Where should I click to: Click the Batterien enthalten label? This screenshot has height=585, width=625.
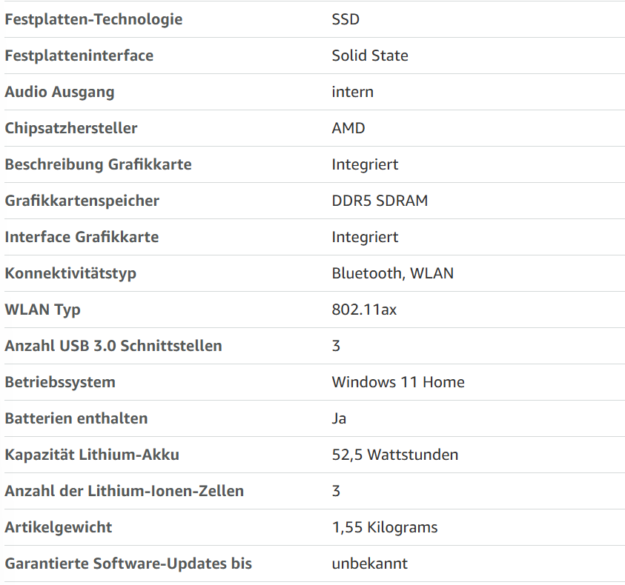pos(76,418)
